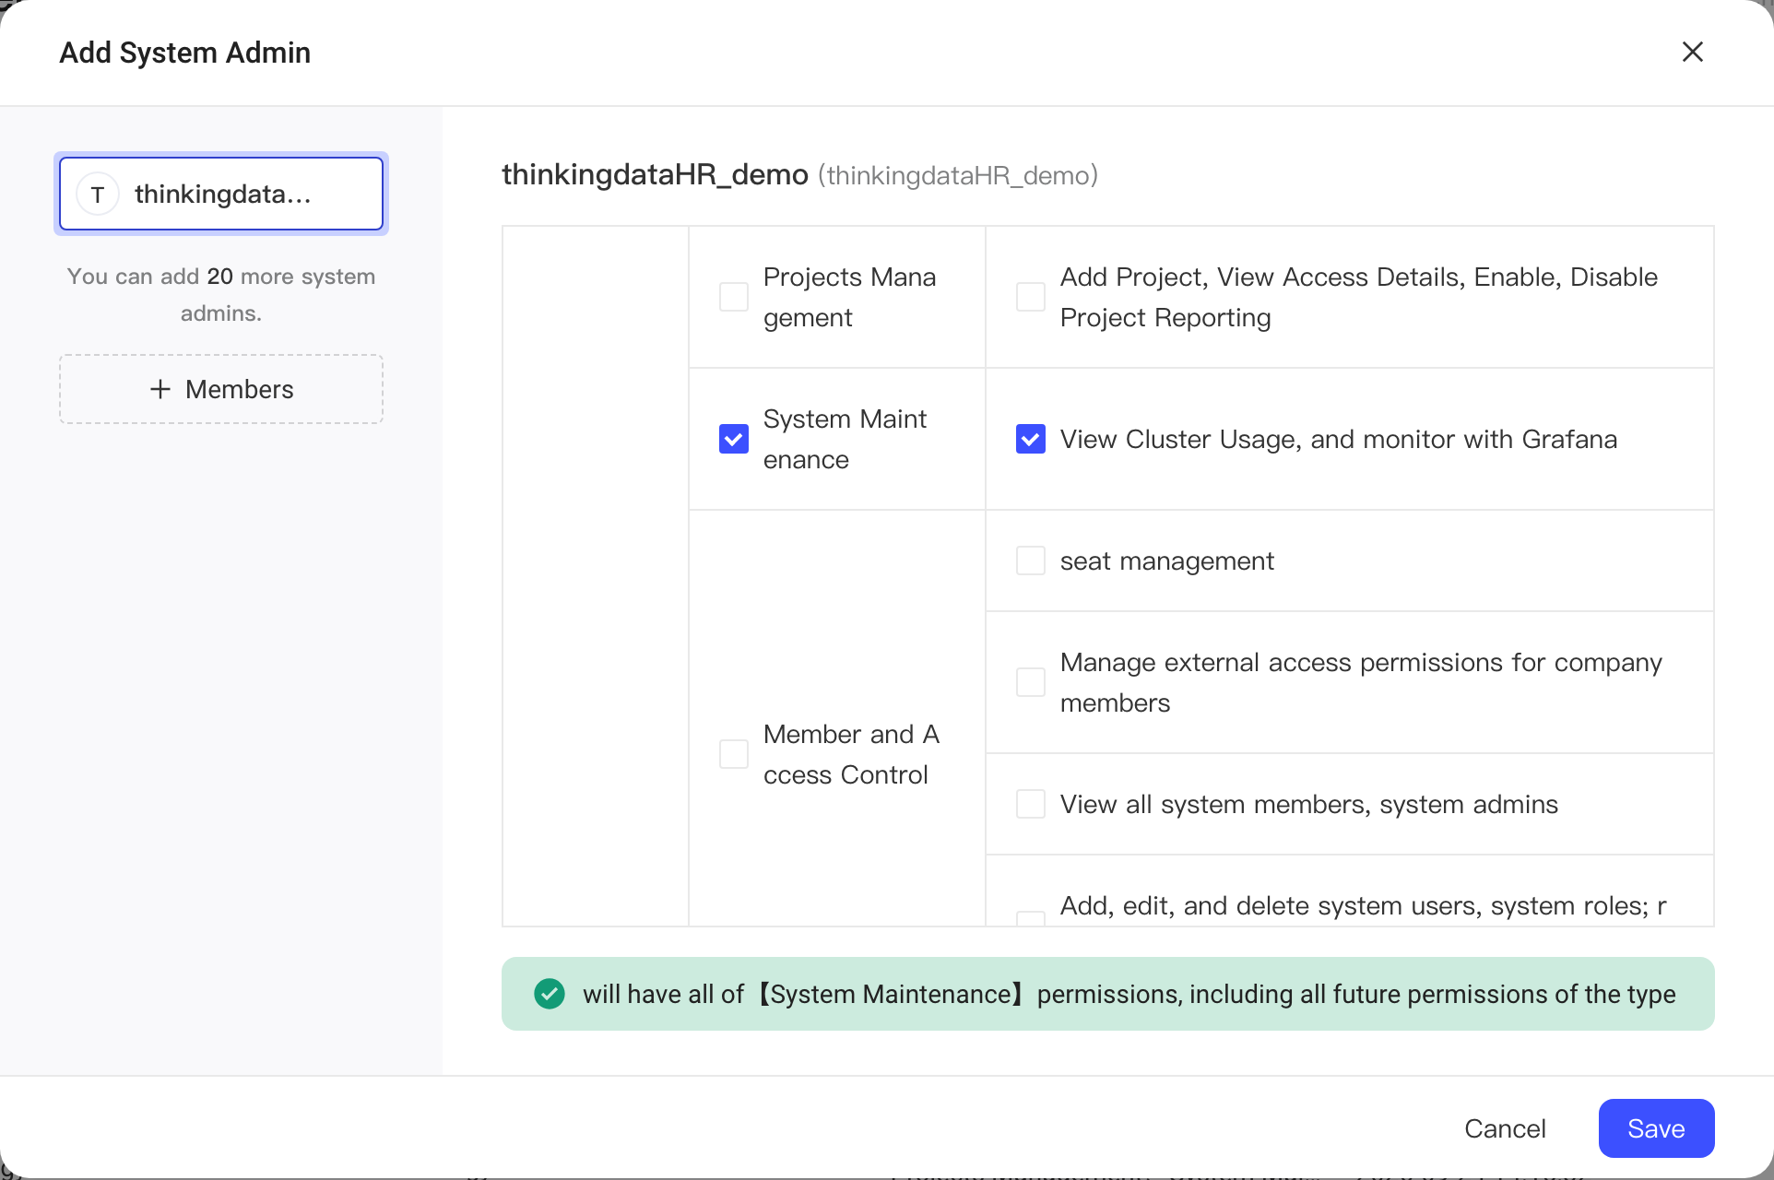Check Member and Access Control checkbox
This screenshot has width=1774, height=1180.
coord(734,754)
